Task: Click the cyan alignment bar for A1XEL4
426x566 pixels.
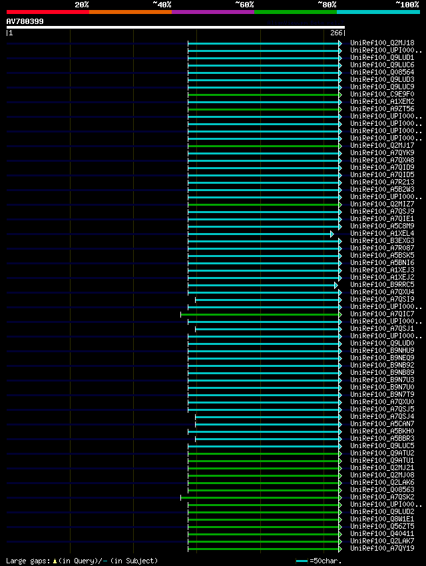Action: (261, 234)
